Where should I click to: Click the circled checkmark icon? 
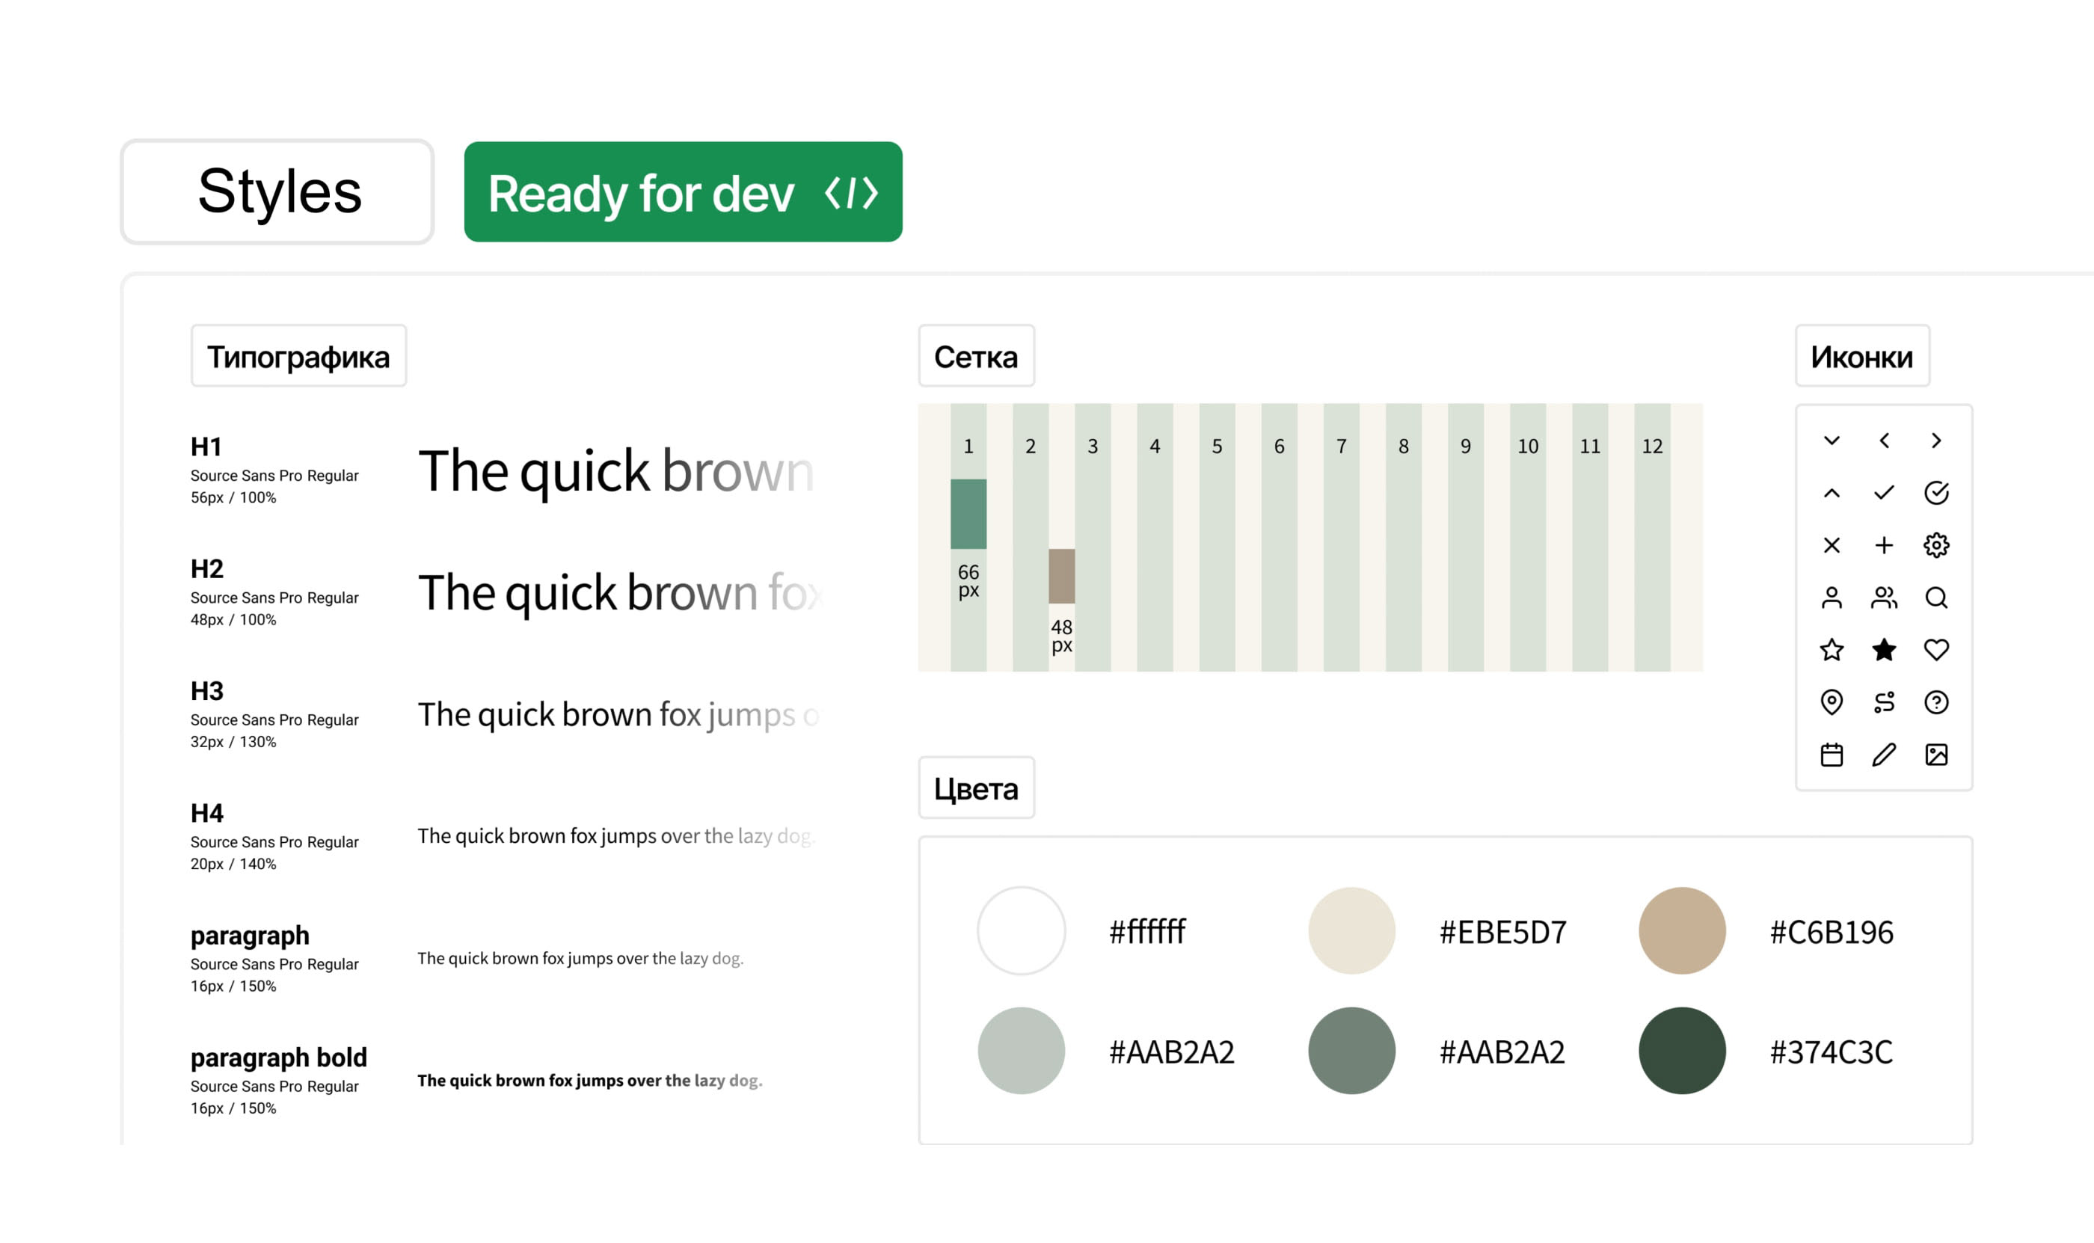point(1935,494)
